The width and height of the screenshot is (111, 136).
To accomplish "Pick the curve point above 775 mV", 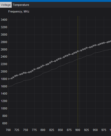I will pyautogui.click(x=34, y=69).
